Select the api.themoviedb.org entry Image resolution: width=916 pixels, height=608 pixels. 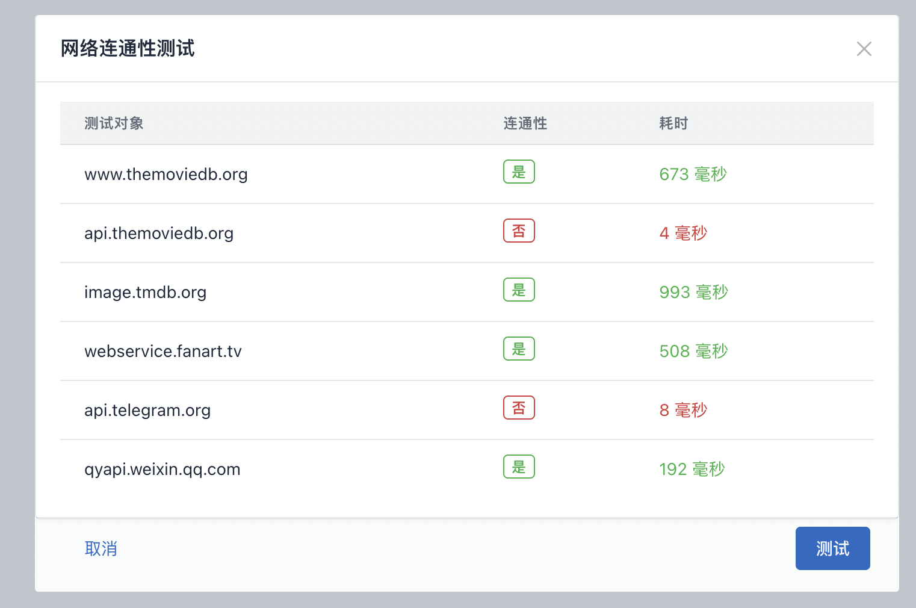point(159,233)
